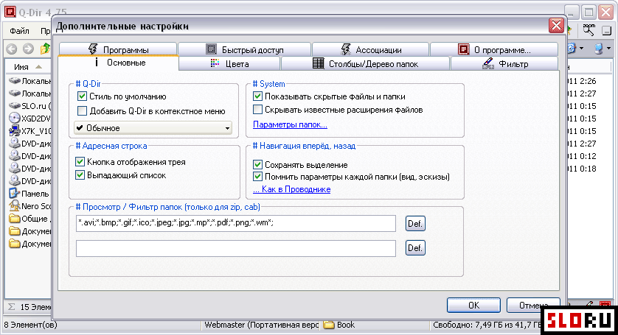Click the Отмена button
Image resolution: width=618 pixels, height=335 pixels.
pyautogui.click(x=533, y=305)
